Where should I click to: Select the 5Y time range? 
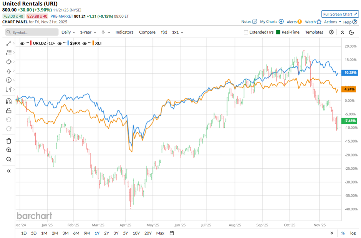(x=126, y=233)
